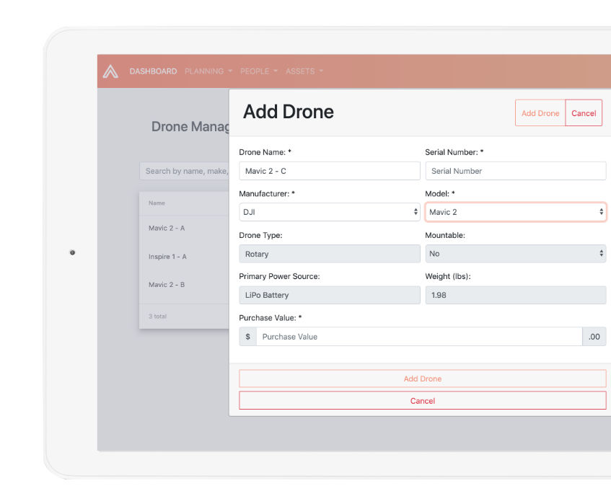The width and height of the screenshot is (611, 499).
Task: Click the Serial Number label
Action: (x=454, y=152)
